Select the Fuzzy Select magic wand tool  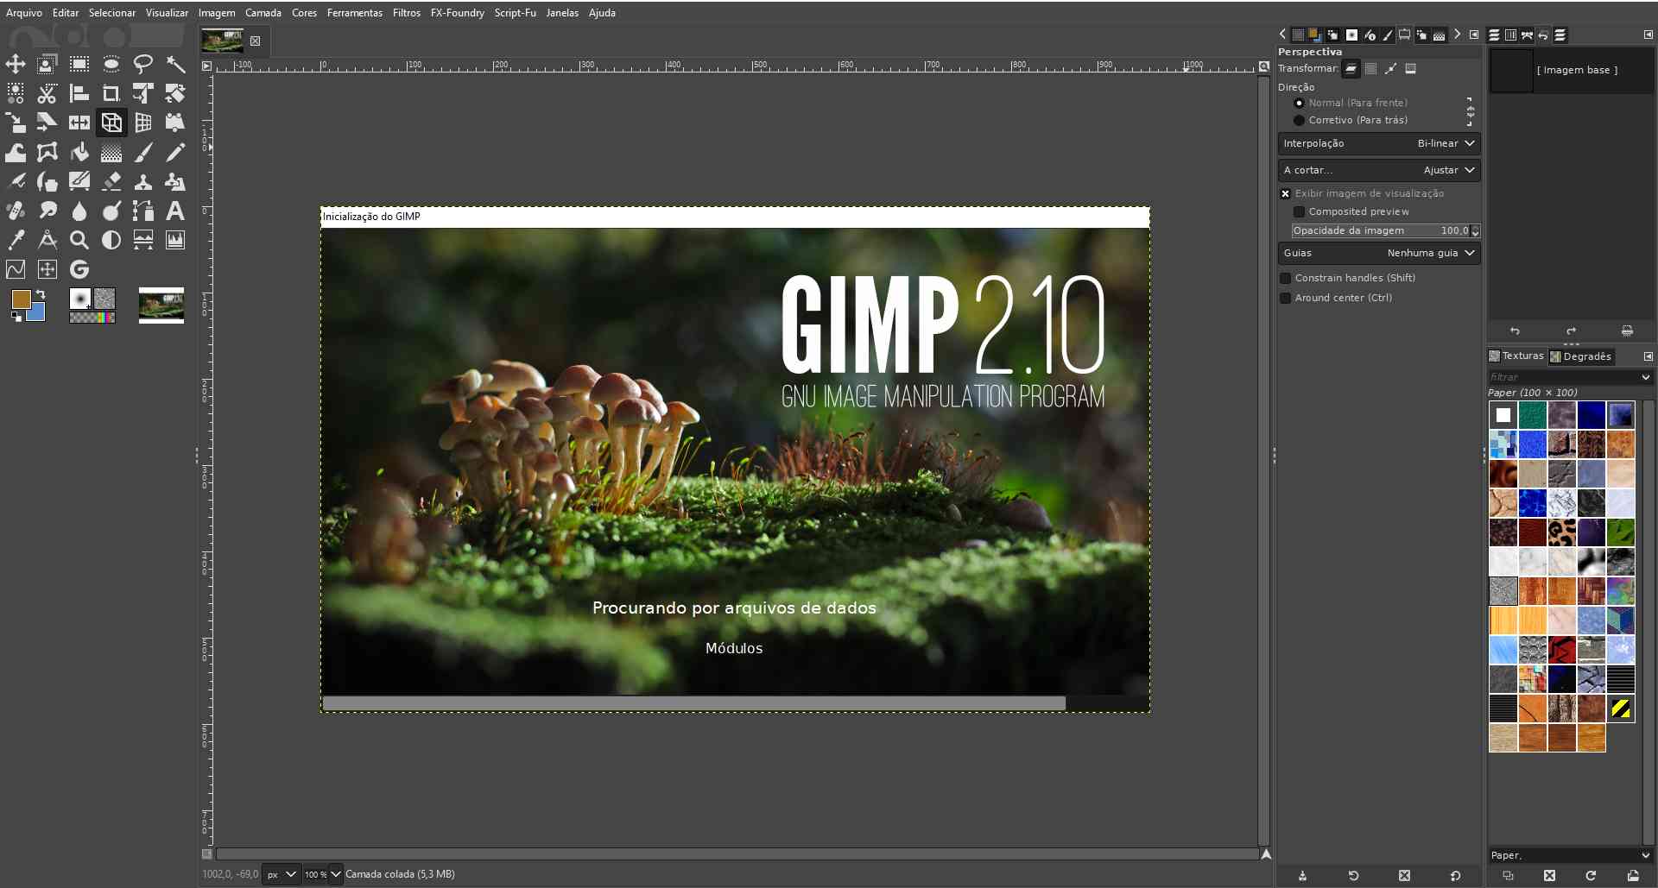pos(175,64)
